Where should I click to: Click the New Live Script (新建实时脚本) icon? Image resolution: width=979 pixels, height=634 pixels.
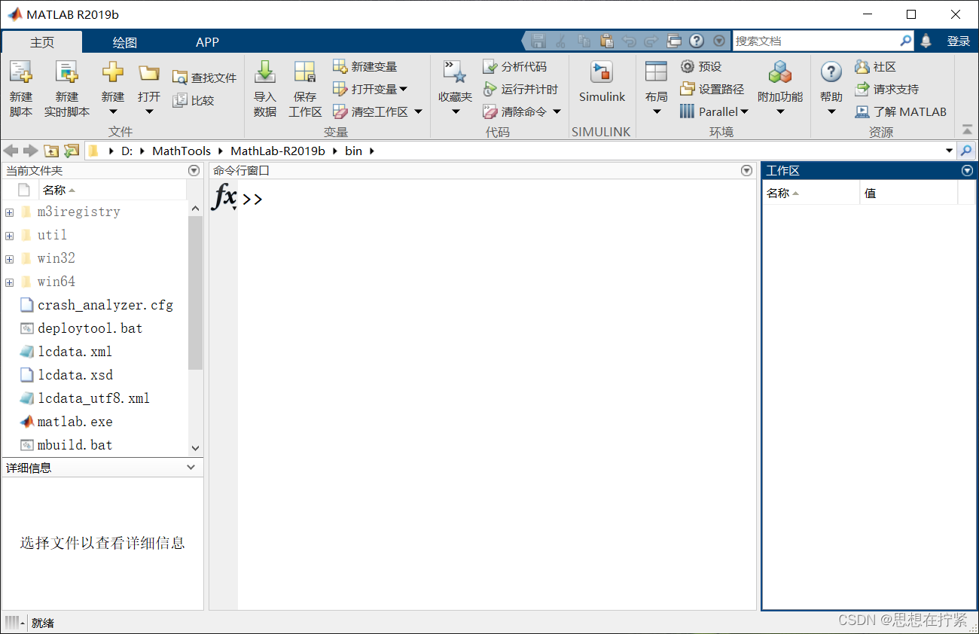click(66, 73)
